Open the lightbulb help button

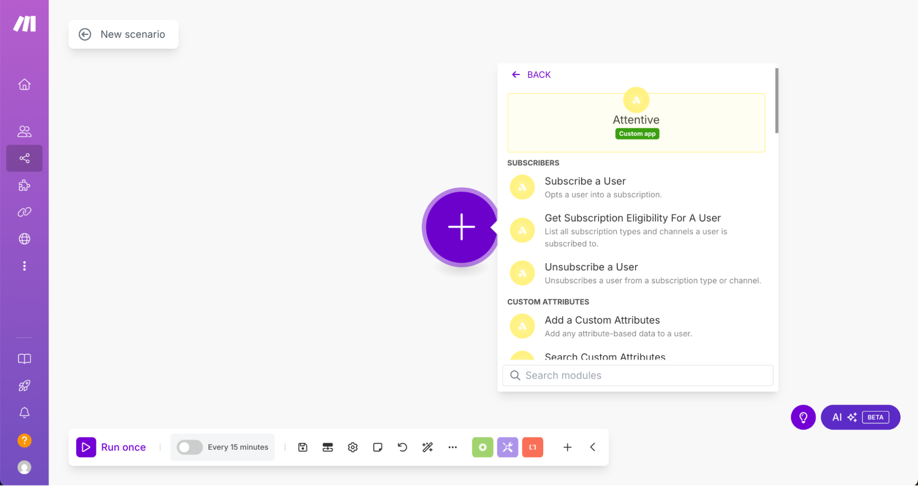803,418
